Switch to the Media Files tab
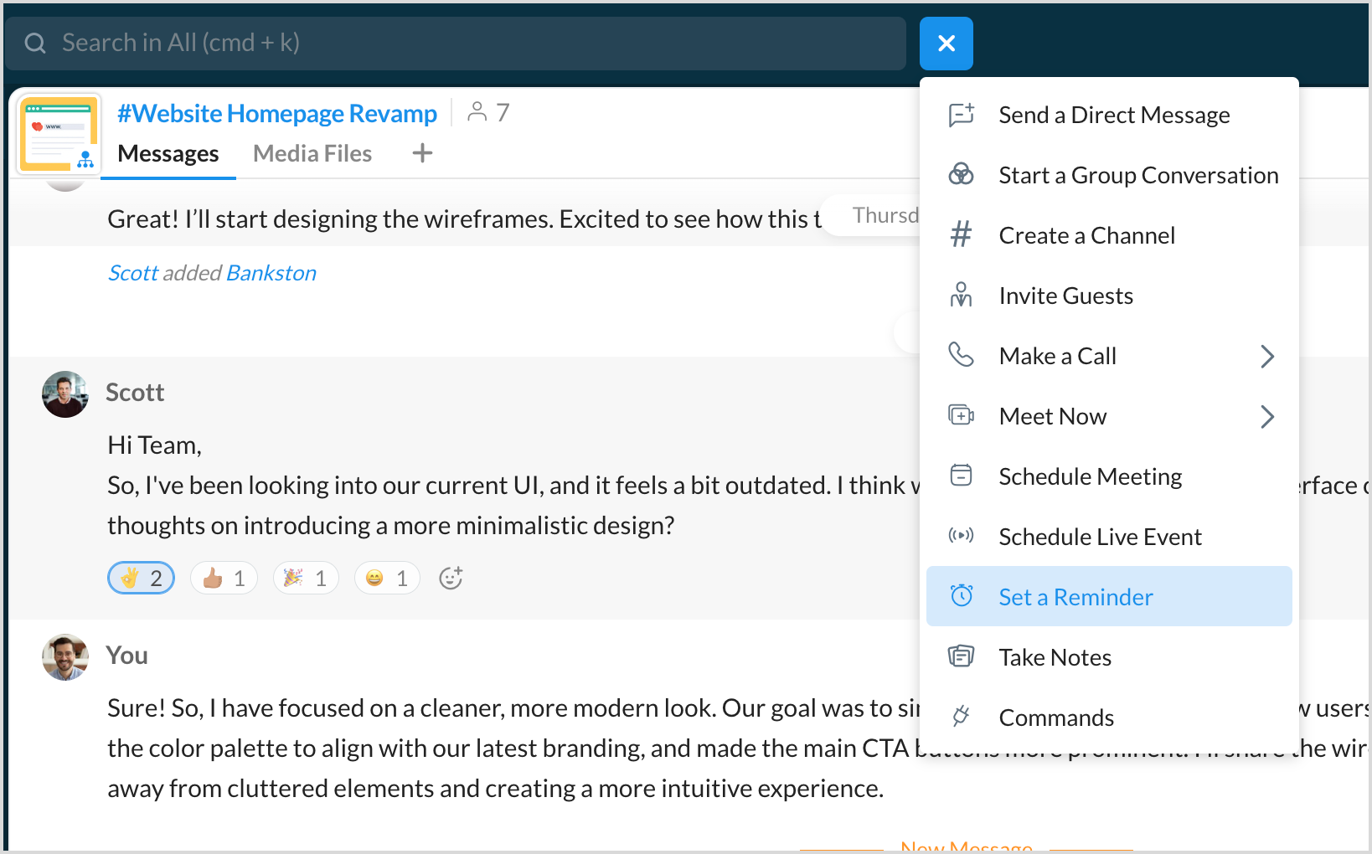Screen dimensions: 1372x854 [x=312, y=153]
